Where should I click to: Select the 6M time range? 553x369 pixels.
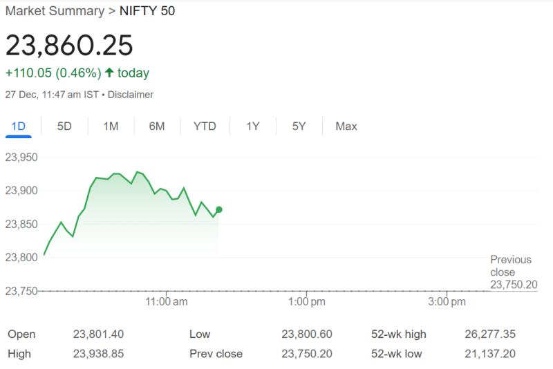[157, 126]
